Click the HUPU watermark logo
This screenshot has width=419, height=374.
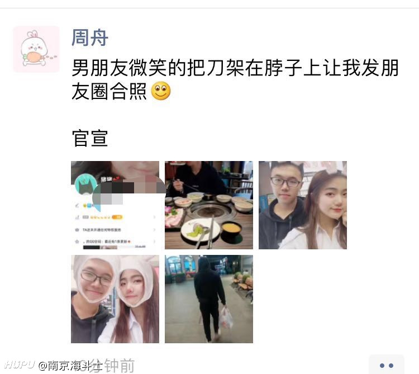click(20, 364)
